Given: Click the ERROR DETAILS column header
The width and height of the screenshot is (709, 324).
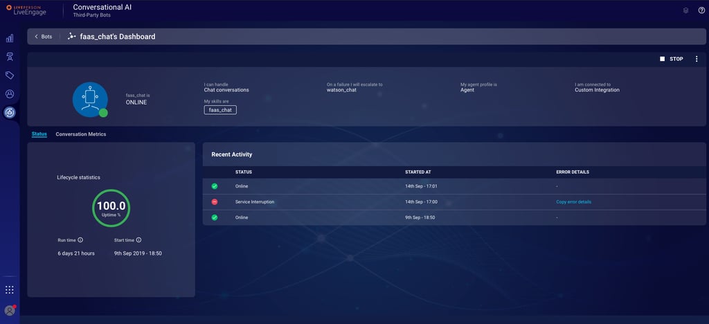Looking at the screenshot, I should (573, 172).
